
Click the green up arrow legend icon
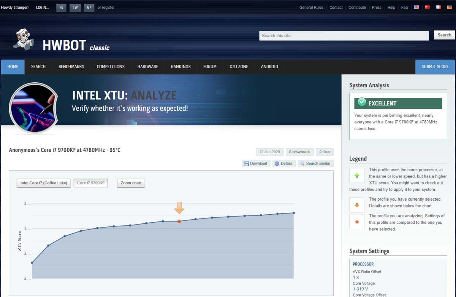coord(357,176)
